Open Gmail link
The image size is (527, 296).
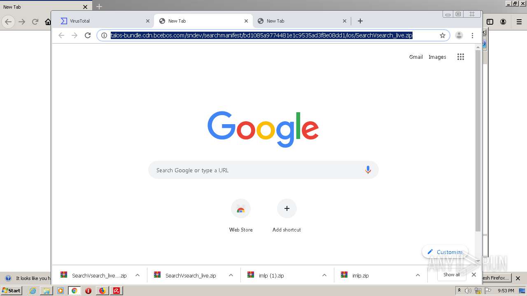[416, 57]
